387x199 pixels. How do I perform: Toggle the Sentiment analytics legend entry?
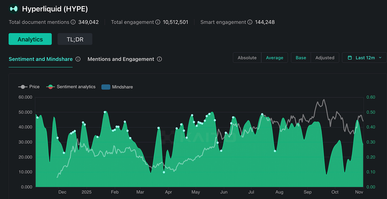click(x=71, y=87)
